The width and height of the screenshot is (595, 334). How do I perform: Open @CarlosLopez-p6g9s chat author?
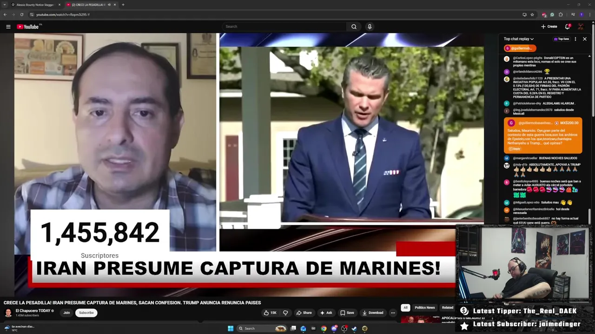[x=528, y=58]
